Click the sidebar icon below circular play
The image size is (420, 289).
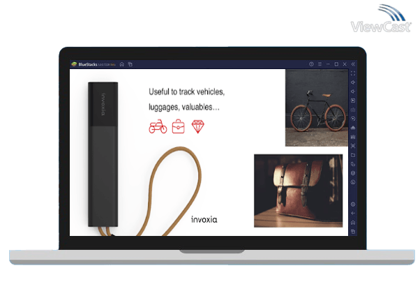pyautogui.click(x=353, y=128)
